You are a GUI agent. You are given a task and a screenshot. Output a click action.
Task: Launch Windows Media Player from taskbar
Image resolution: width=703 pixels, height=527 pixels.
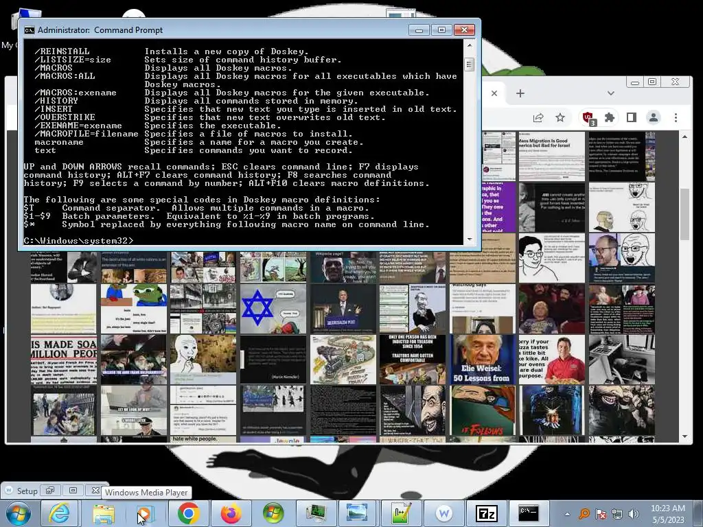pos(146,513)
